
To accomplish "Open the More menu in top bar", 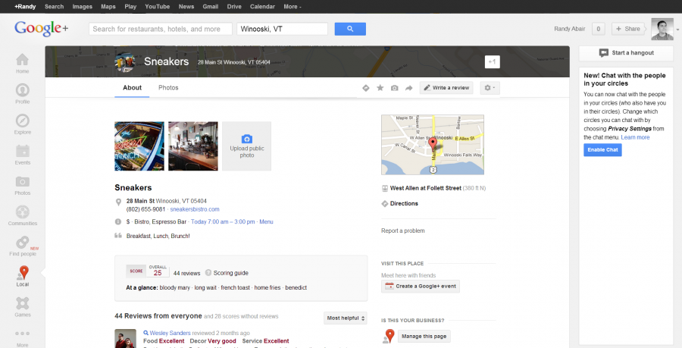I will 293,7.
